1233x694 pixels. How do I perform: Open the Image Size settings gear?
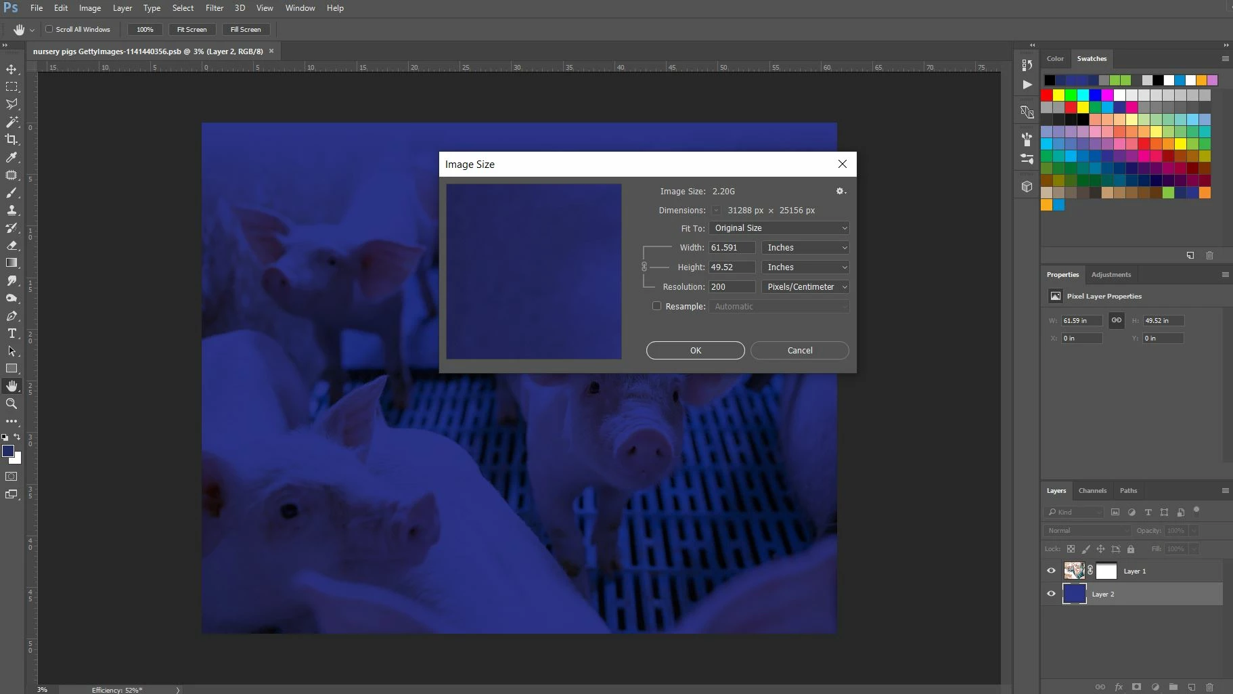tap(840, 192)
